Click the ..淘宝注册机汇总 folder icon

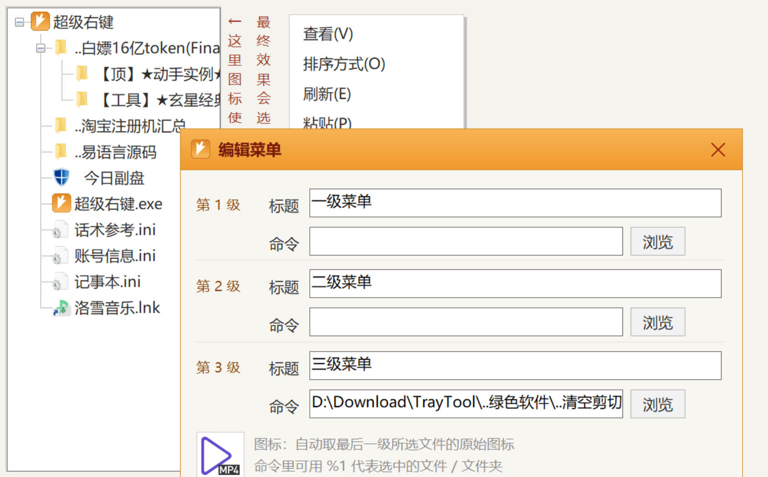61,125
